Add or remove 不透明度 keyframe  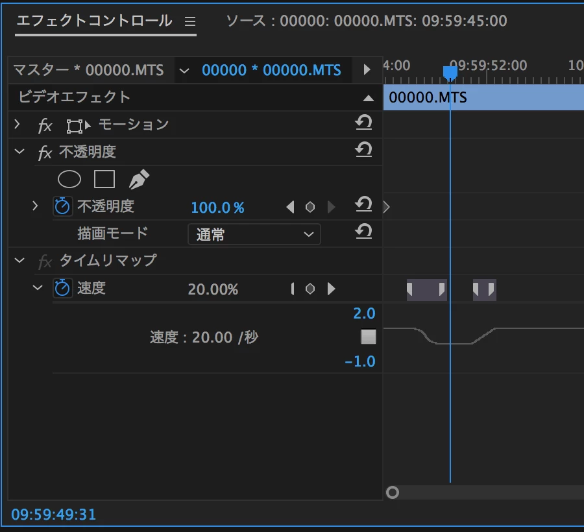(x=310, y=207)
